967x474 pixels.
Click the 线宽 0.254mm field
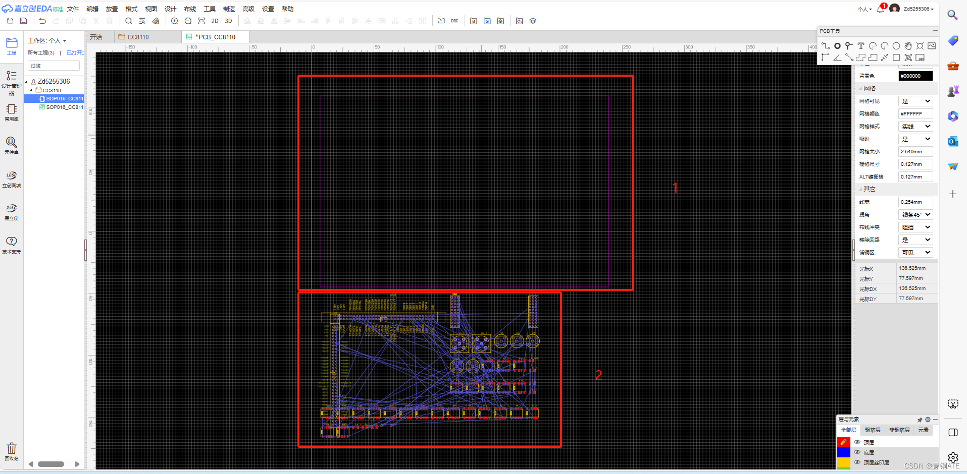(915, 202)
